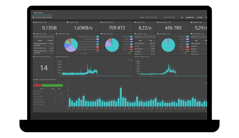This screenshot has height=138, width=239.
Task: Select '[PFSense] allowed TCP connection' pattern row
Action: point(44,52)
